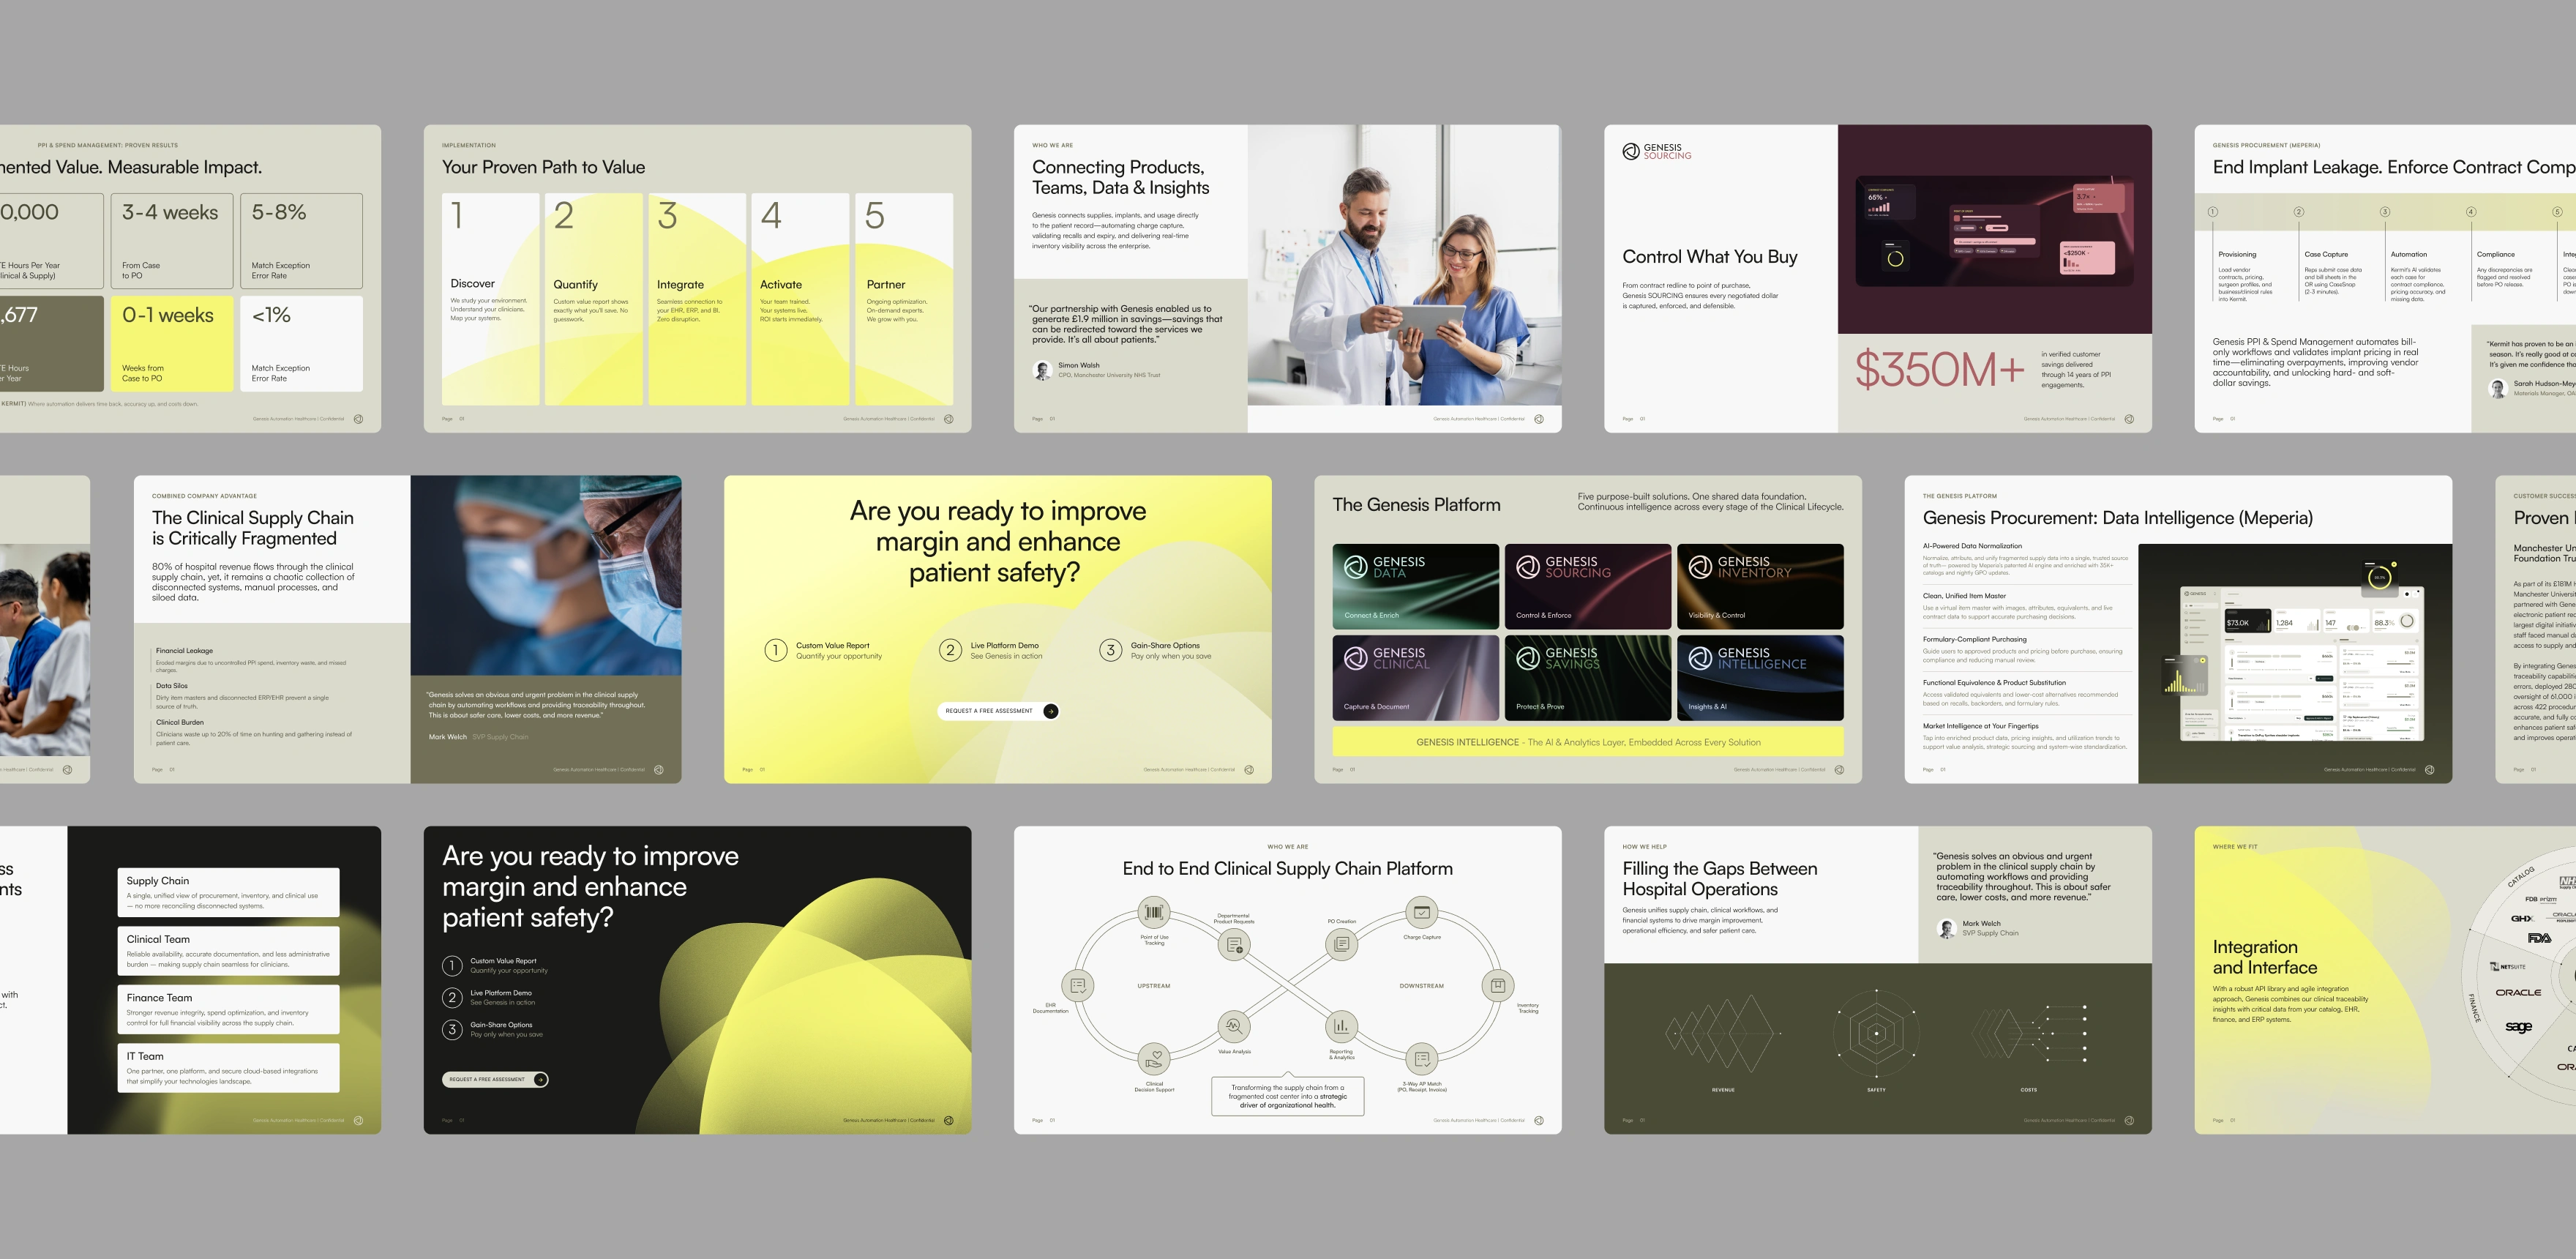Click the AI-Powered Data Normalization heading
Image resolution: width=2576 pixels, height=1259 pixels.
1972,546
